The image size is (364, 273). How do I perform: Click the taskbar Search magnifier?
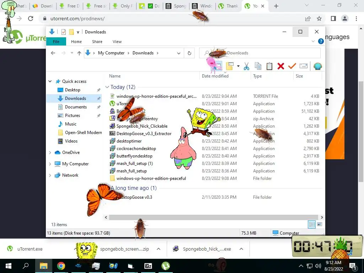click(26, 266)
